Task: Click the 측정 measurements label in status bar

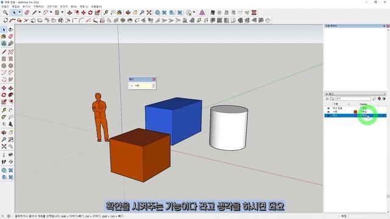Action: pyautogui.click(x=344, y=217)
